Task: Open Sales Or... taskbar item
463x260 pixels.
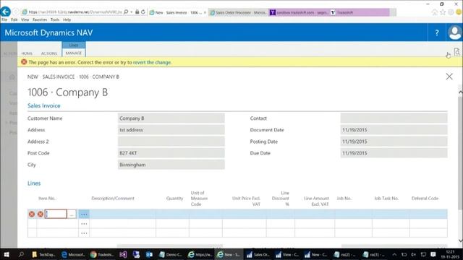Action: pos(258,254)
